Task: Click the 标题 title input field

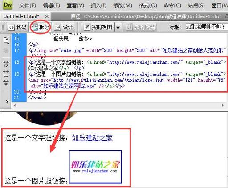Action: pyautogui.click(x=207, y=27)
